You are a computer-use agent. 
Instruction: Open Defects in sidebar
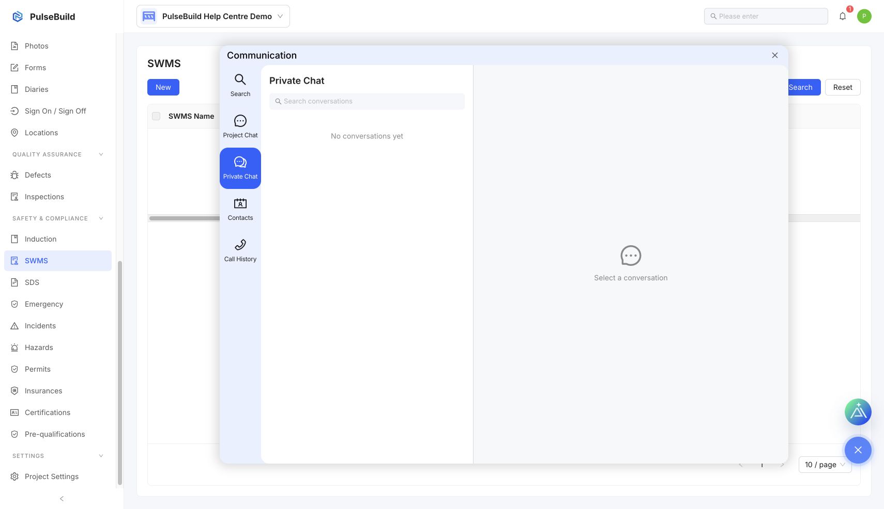click(58, 175)
